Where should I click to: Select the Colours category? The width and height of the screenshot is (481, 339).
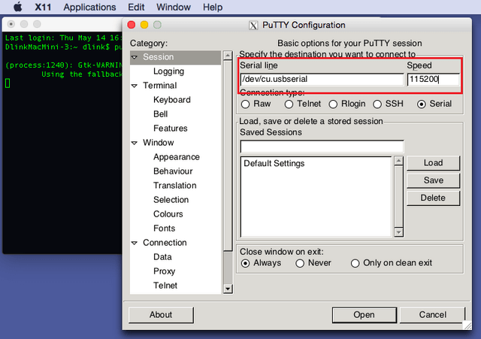[168, 213]
